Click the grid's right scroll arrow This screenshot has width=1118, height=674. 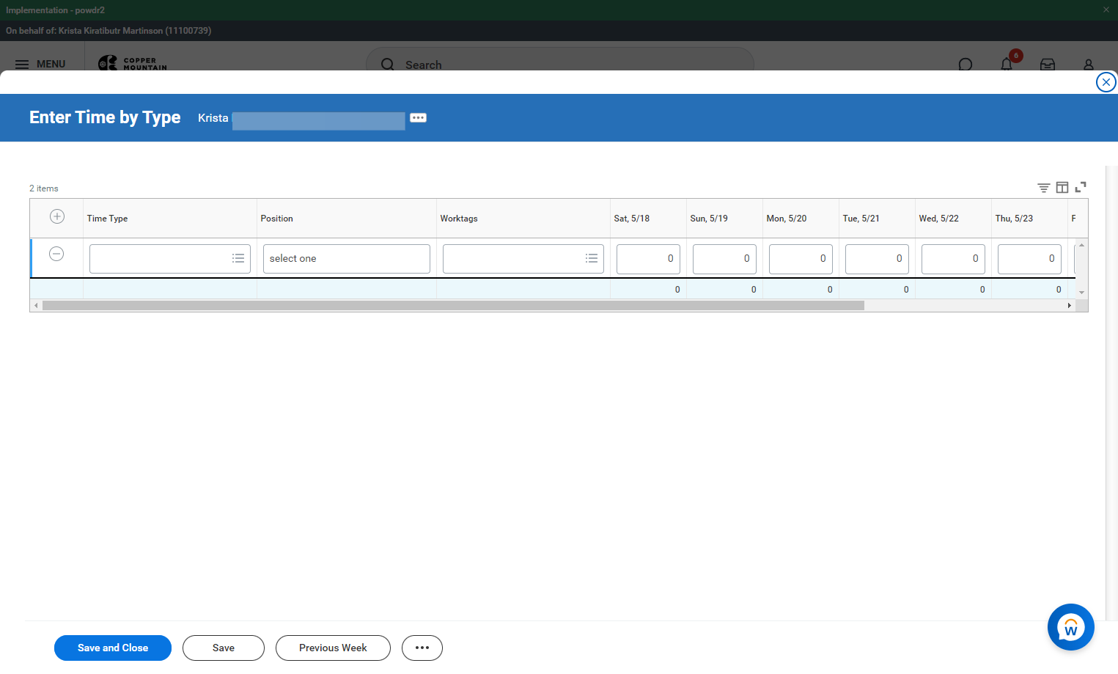[x=1069, y=306]
